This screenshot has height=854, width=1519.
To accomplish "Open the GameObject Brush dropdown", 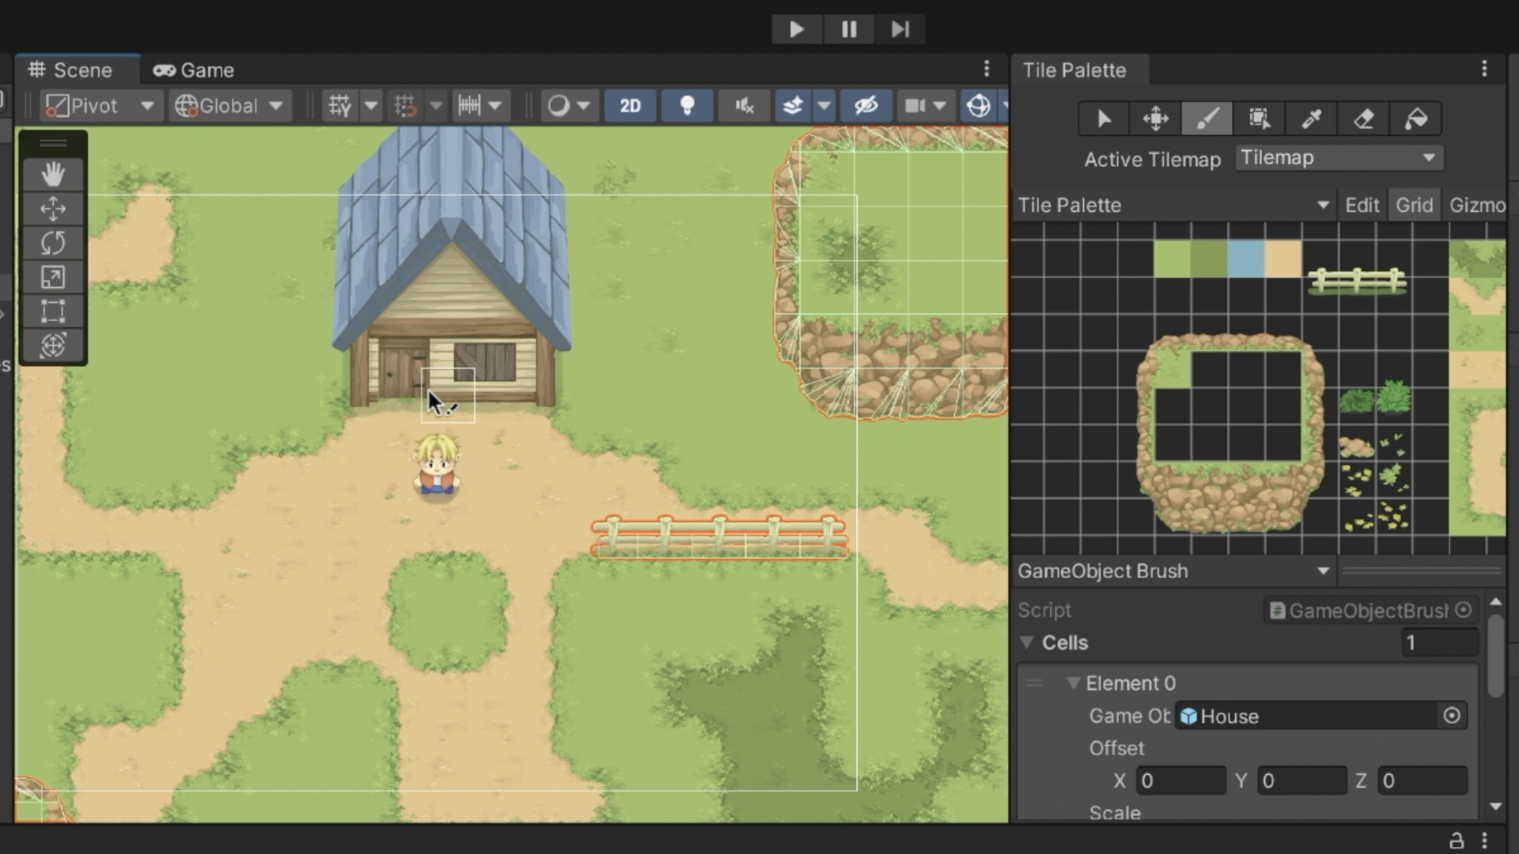I will 1173,571.
